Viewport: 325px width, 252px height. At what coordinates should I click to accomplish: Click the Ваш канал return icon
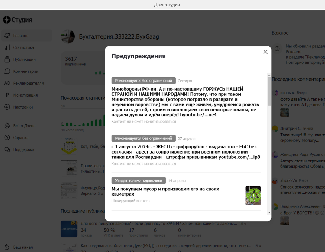[7, 247]
